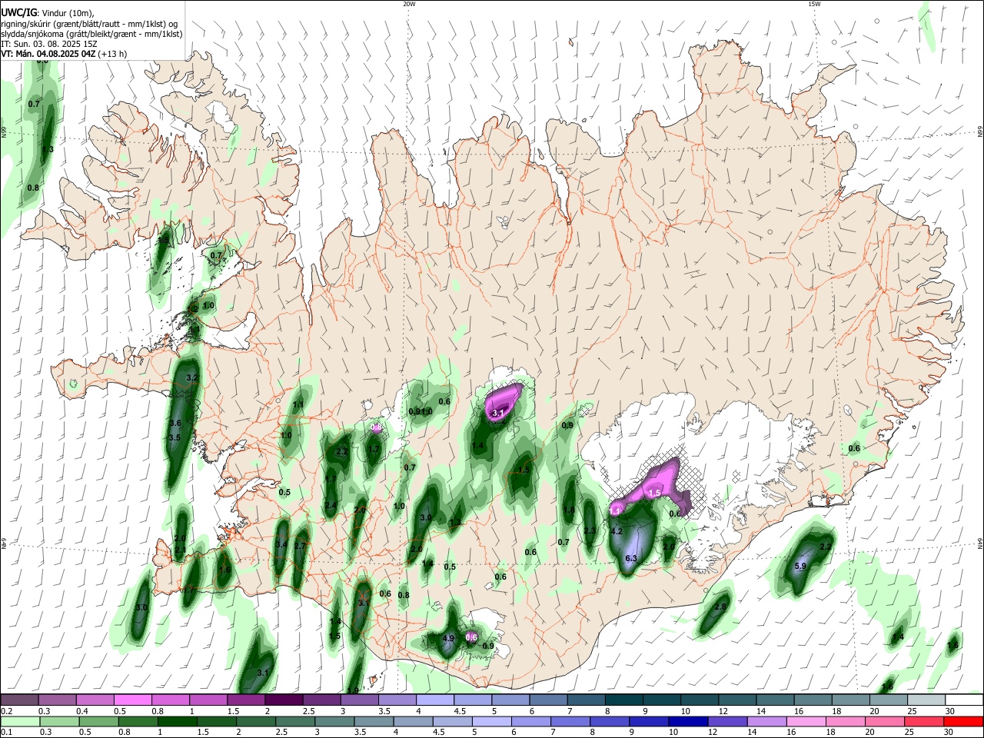Click the 5.9 value off the southeast coast
Viewport: 984px width, 738px height.
[799, 567]
